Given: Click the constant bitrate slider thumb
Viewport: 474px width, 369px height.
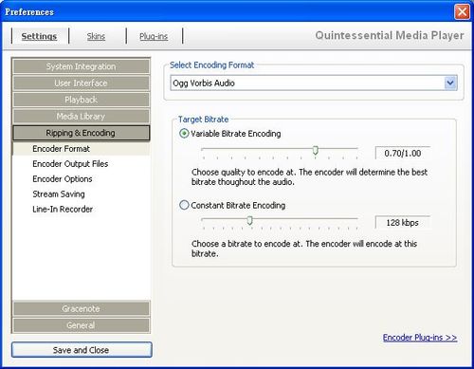Looking at the screenshot, I should tap(249, 220).
